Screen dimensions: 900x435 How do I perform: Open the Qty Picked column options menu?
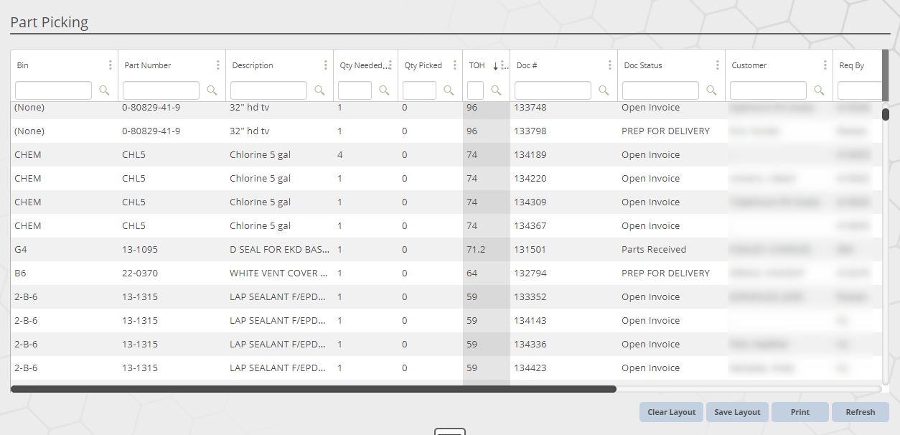click(455, 65)
